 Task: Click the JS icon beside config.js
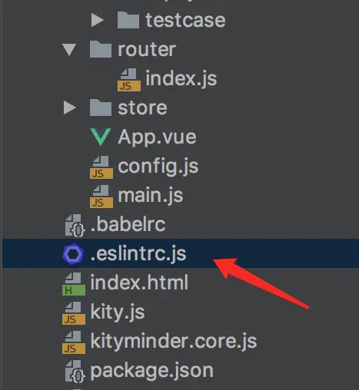coord(101,167)
